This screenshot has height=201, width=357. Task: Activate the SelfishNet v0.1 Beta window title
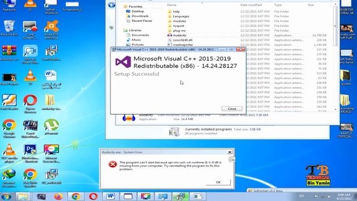point(268,191)
